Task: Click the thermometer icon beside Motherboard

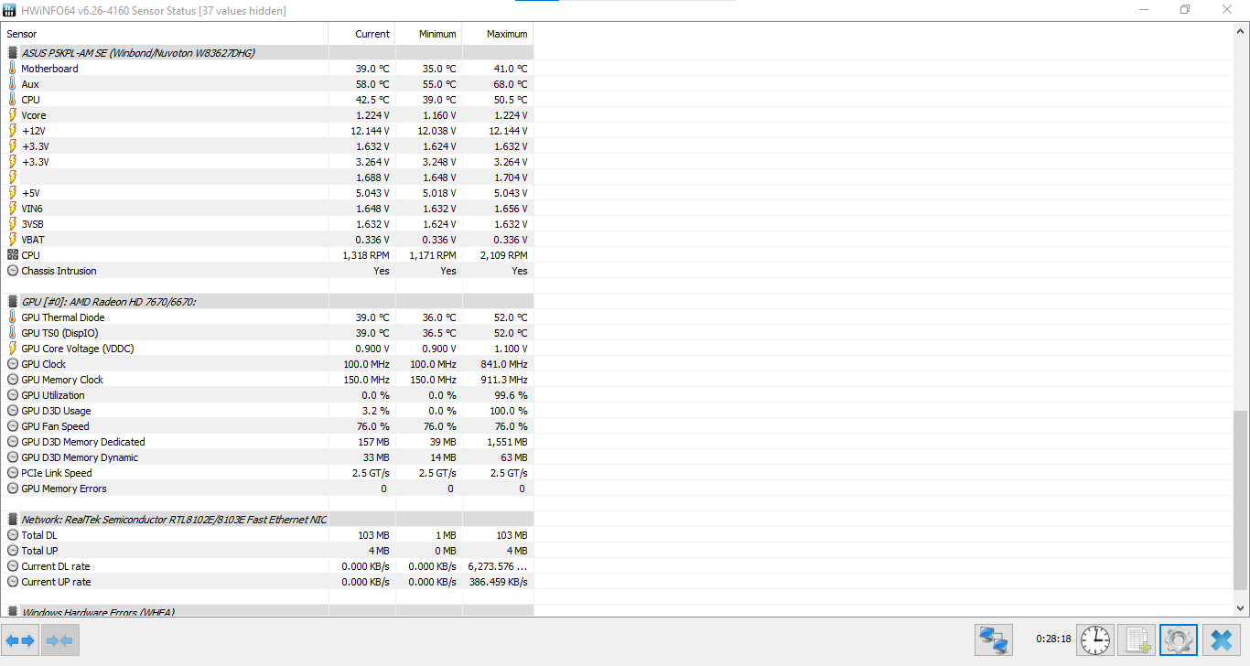Action: coord(13,69)
